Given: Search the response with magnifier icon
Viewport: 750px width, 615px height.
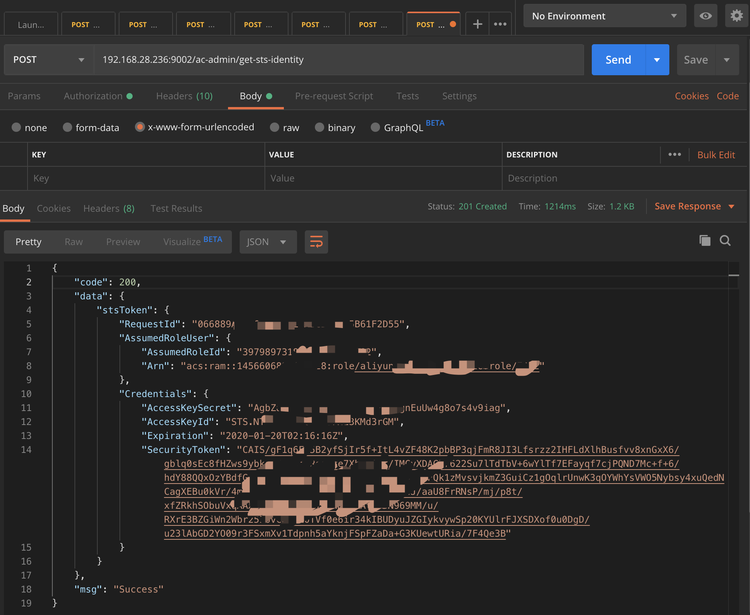Looking at the screenshot, I should [725, 241].
